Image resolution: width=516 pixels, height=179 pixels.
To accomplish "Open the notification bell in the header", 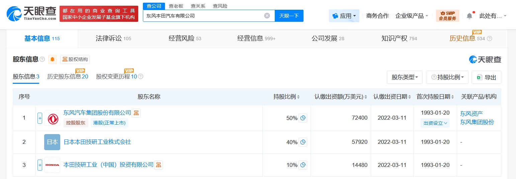I will [x=469, y=16].
